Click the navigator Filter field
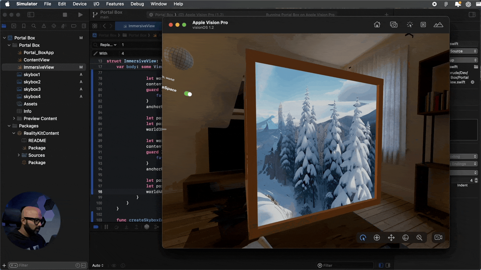 point(45,265)
